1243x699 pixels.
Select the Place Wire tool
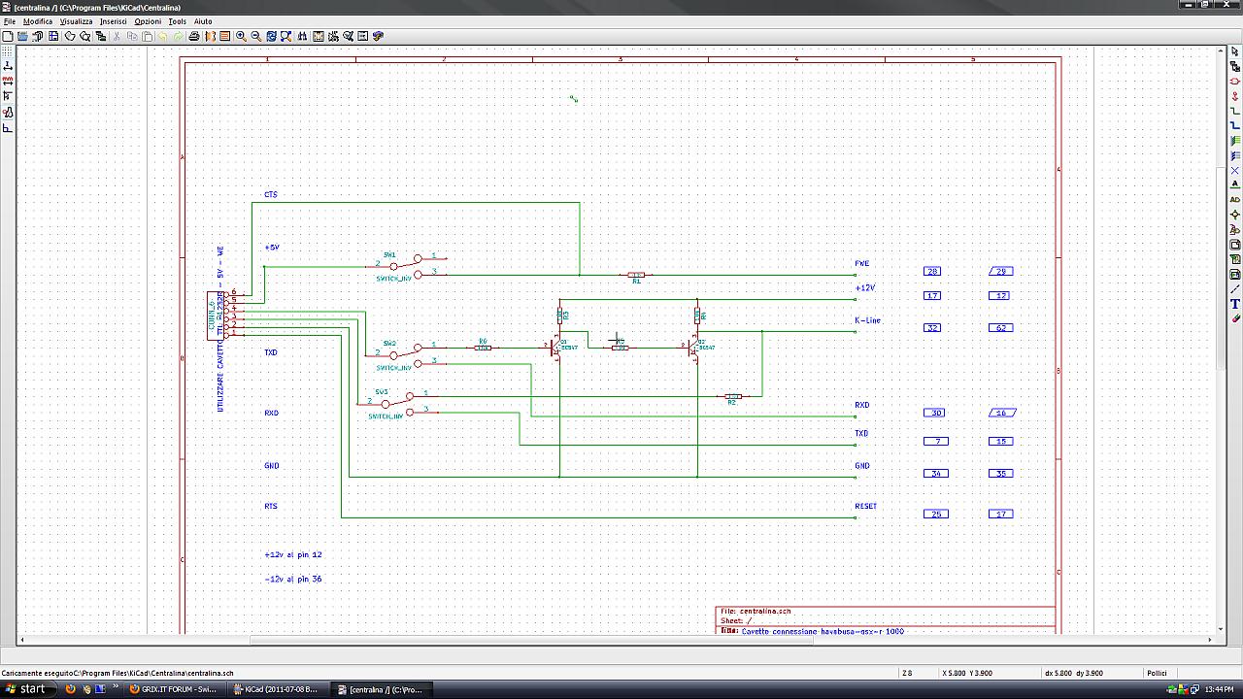(x=1235, y=111)
